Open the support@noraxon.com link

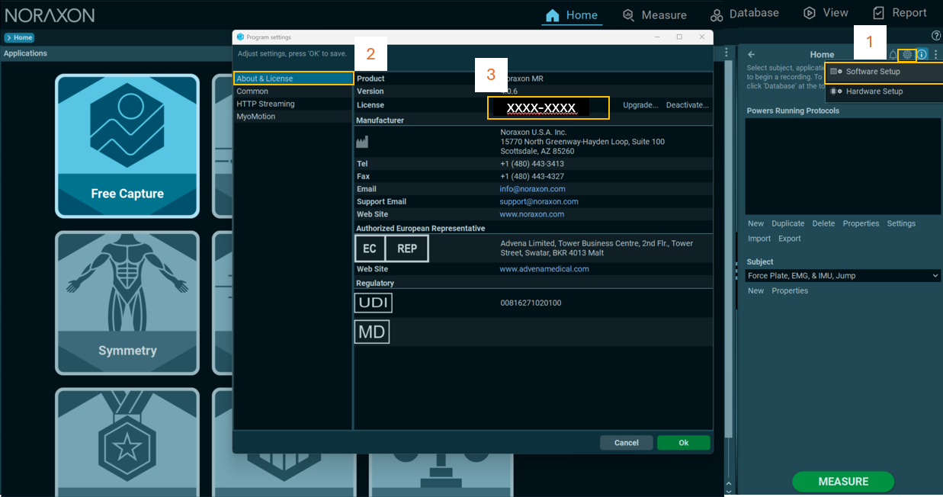(539, 202)
